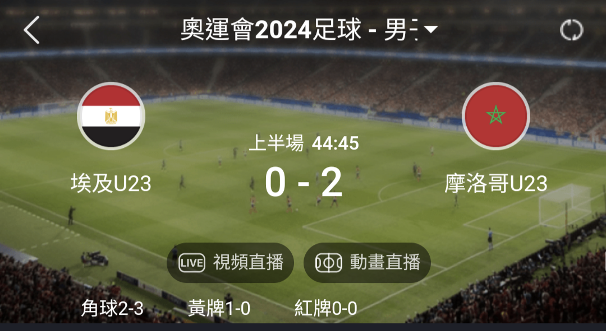Expand the league dropdown arrow
Viewport: 606px width, 331px height.
click(430, 29)
